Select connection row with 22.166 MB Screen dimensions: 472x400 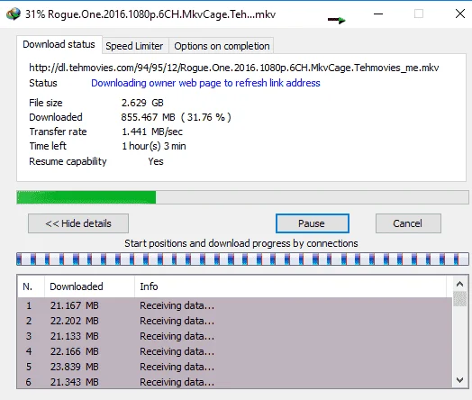[x=235, y=351]
